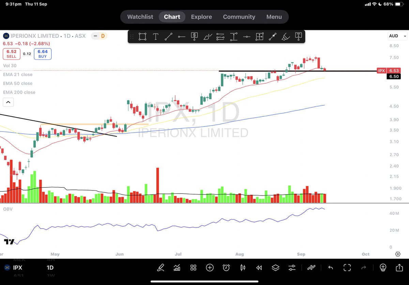Viewport: 409px width, 285px height.
Task: Select the anchored text callout tool
Action: click(x=298, y=37)
